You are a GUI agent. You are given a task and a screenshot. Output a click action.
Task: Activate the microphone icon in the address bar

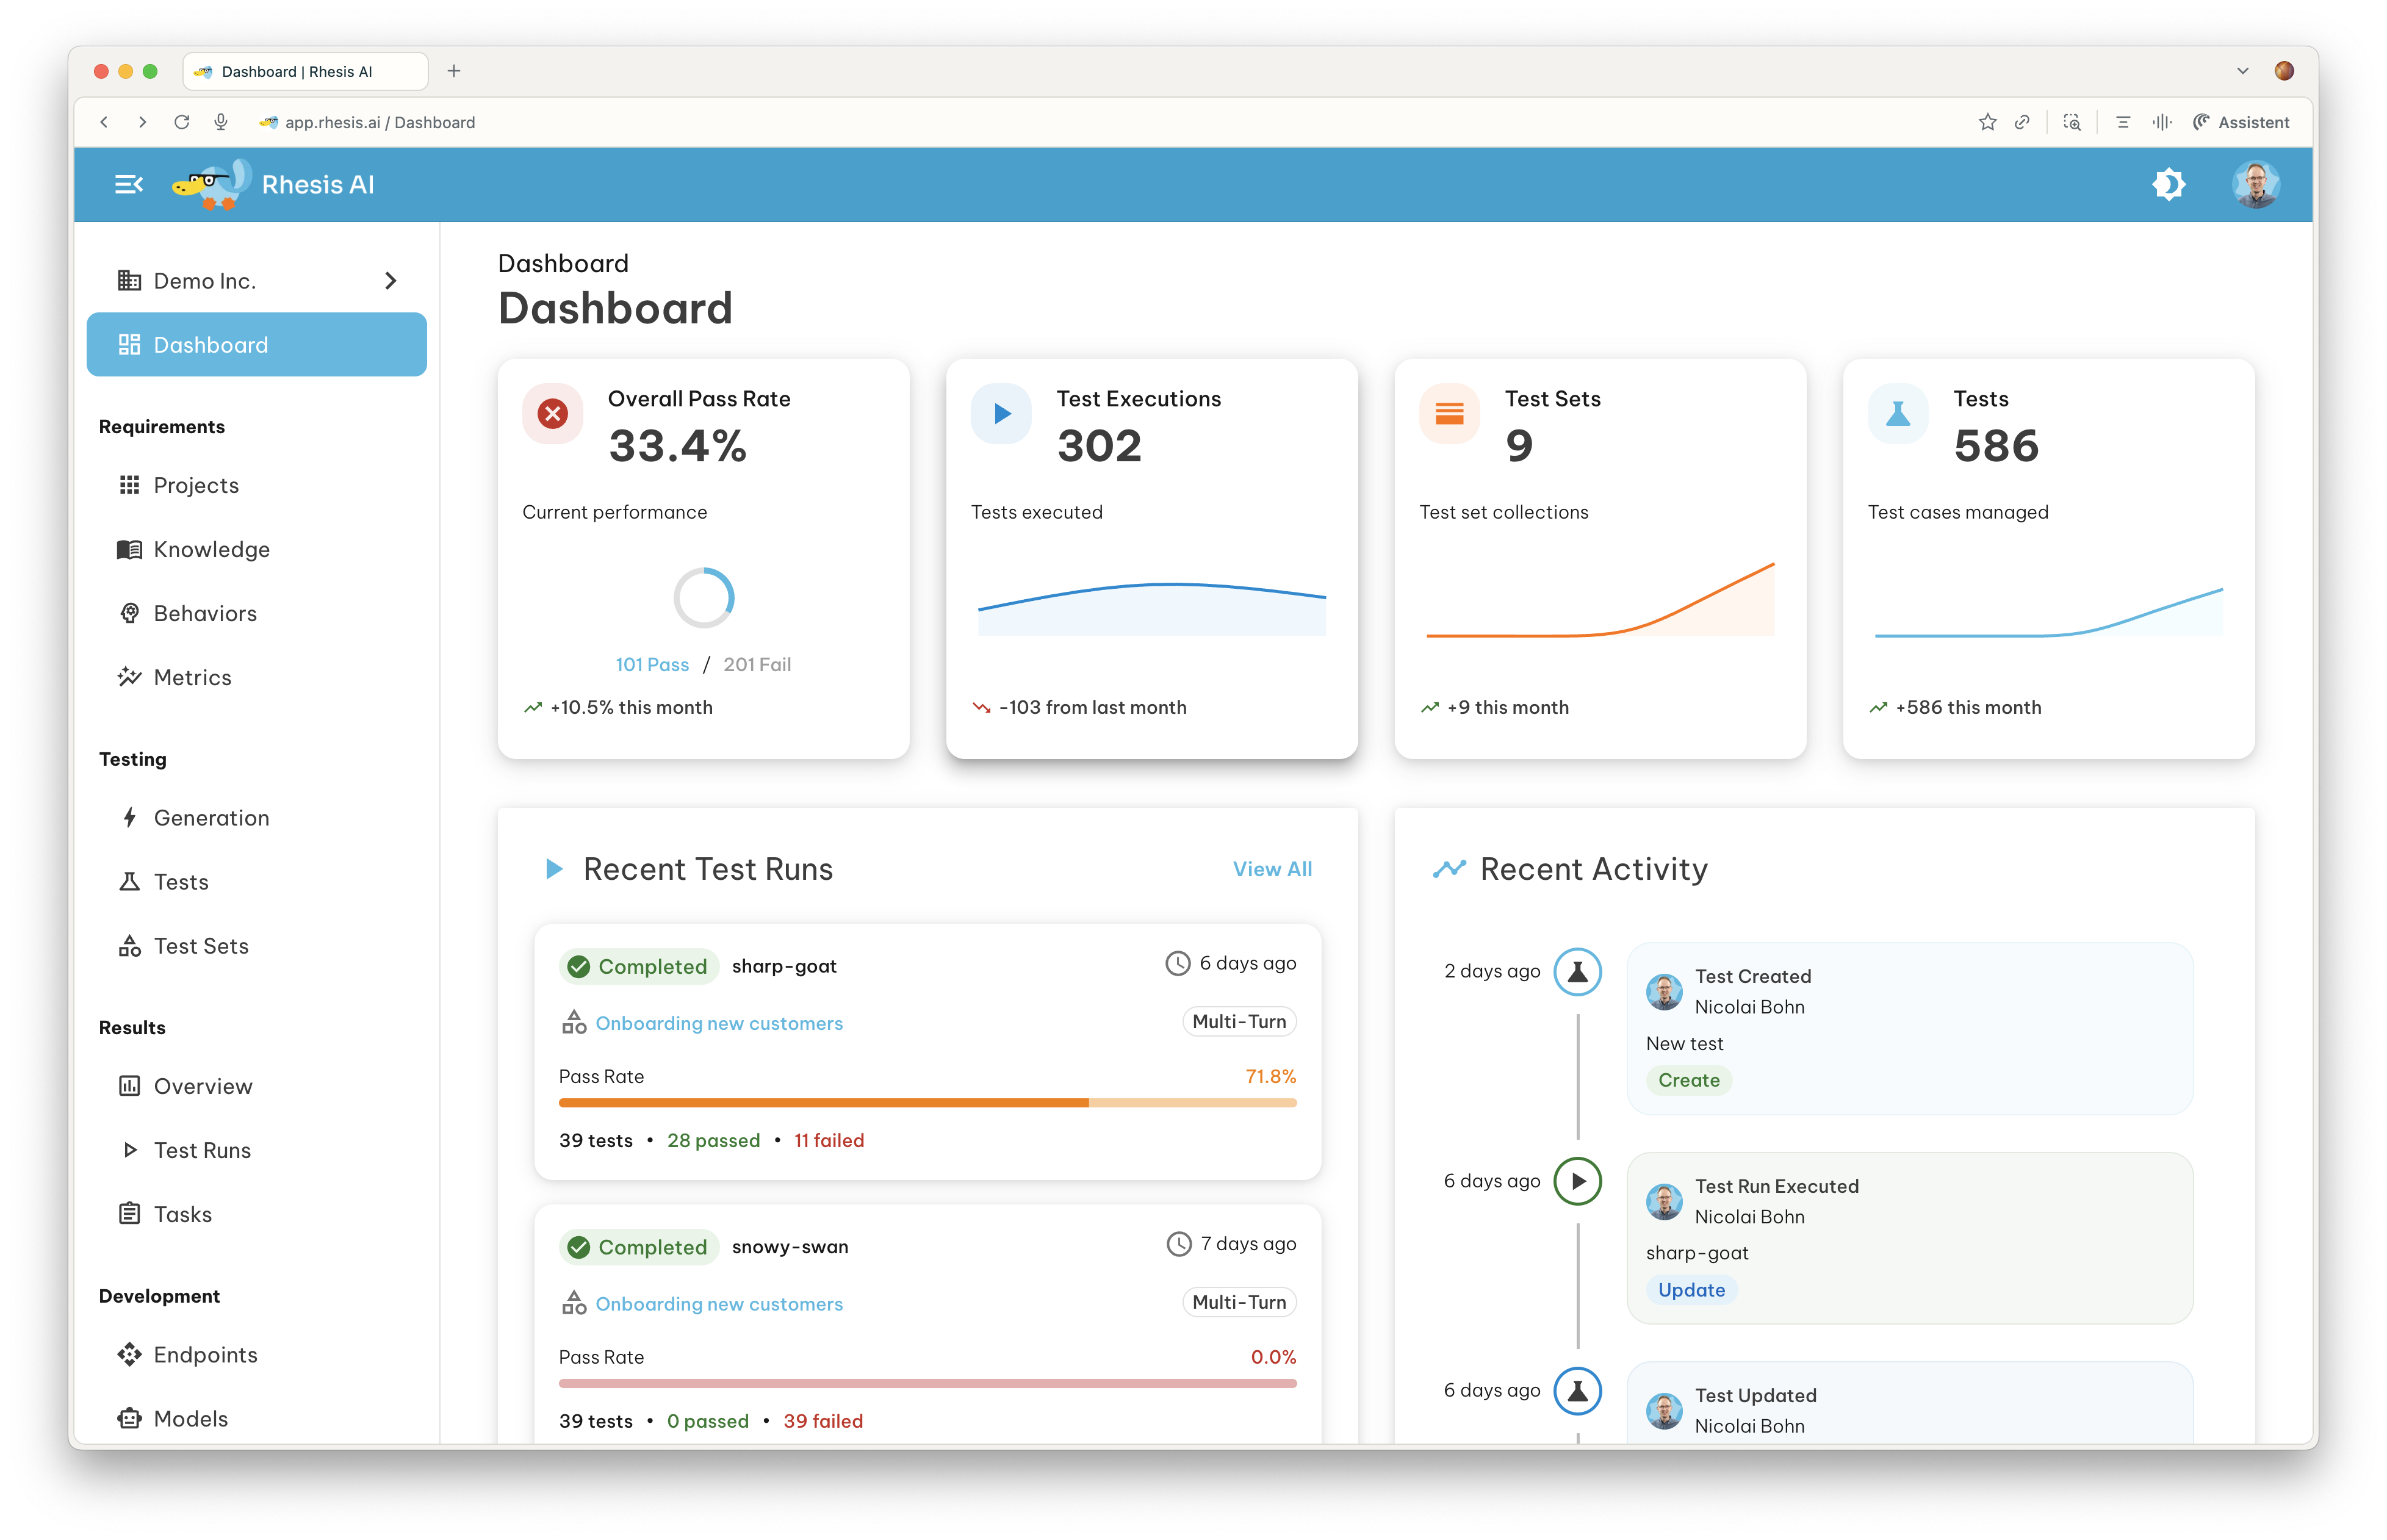tap(221, 122)
